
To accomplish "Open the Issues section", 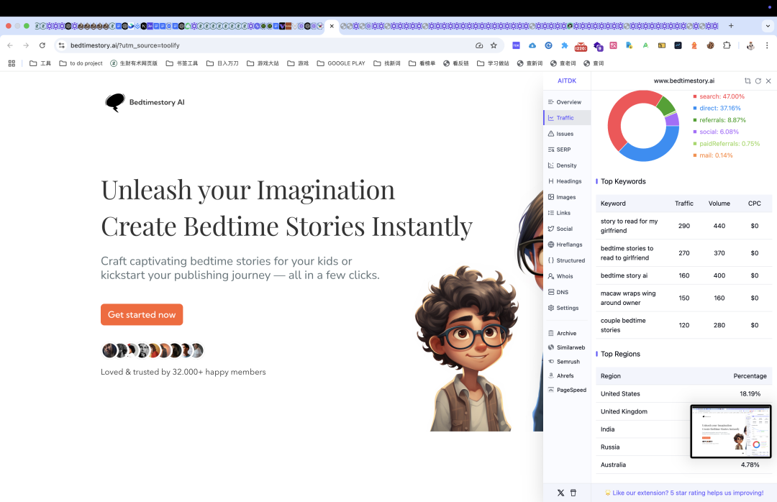I will tap(567, 134).
